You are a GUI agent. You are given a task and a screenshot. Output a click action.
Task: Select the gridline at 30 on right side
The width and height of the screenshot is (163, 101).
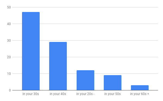point(112,40)
